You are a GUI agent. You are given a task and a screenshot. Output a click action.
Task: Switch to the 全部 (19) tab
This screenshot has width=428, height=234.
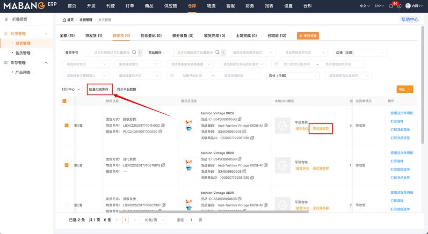pos(67,36)
